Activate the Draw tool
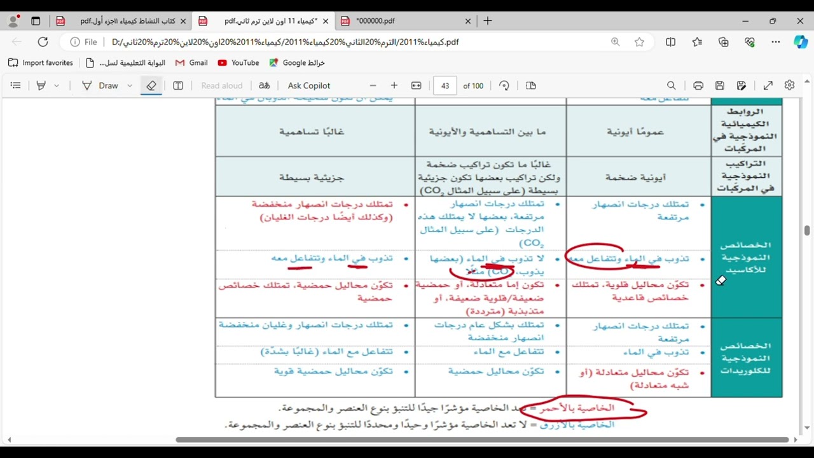This screenshot has width=814, height=458. click(x=100, y=85)
